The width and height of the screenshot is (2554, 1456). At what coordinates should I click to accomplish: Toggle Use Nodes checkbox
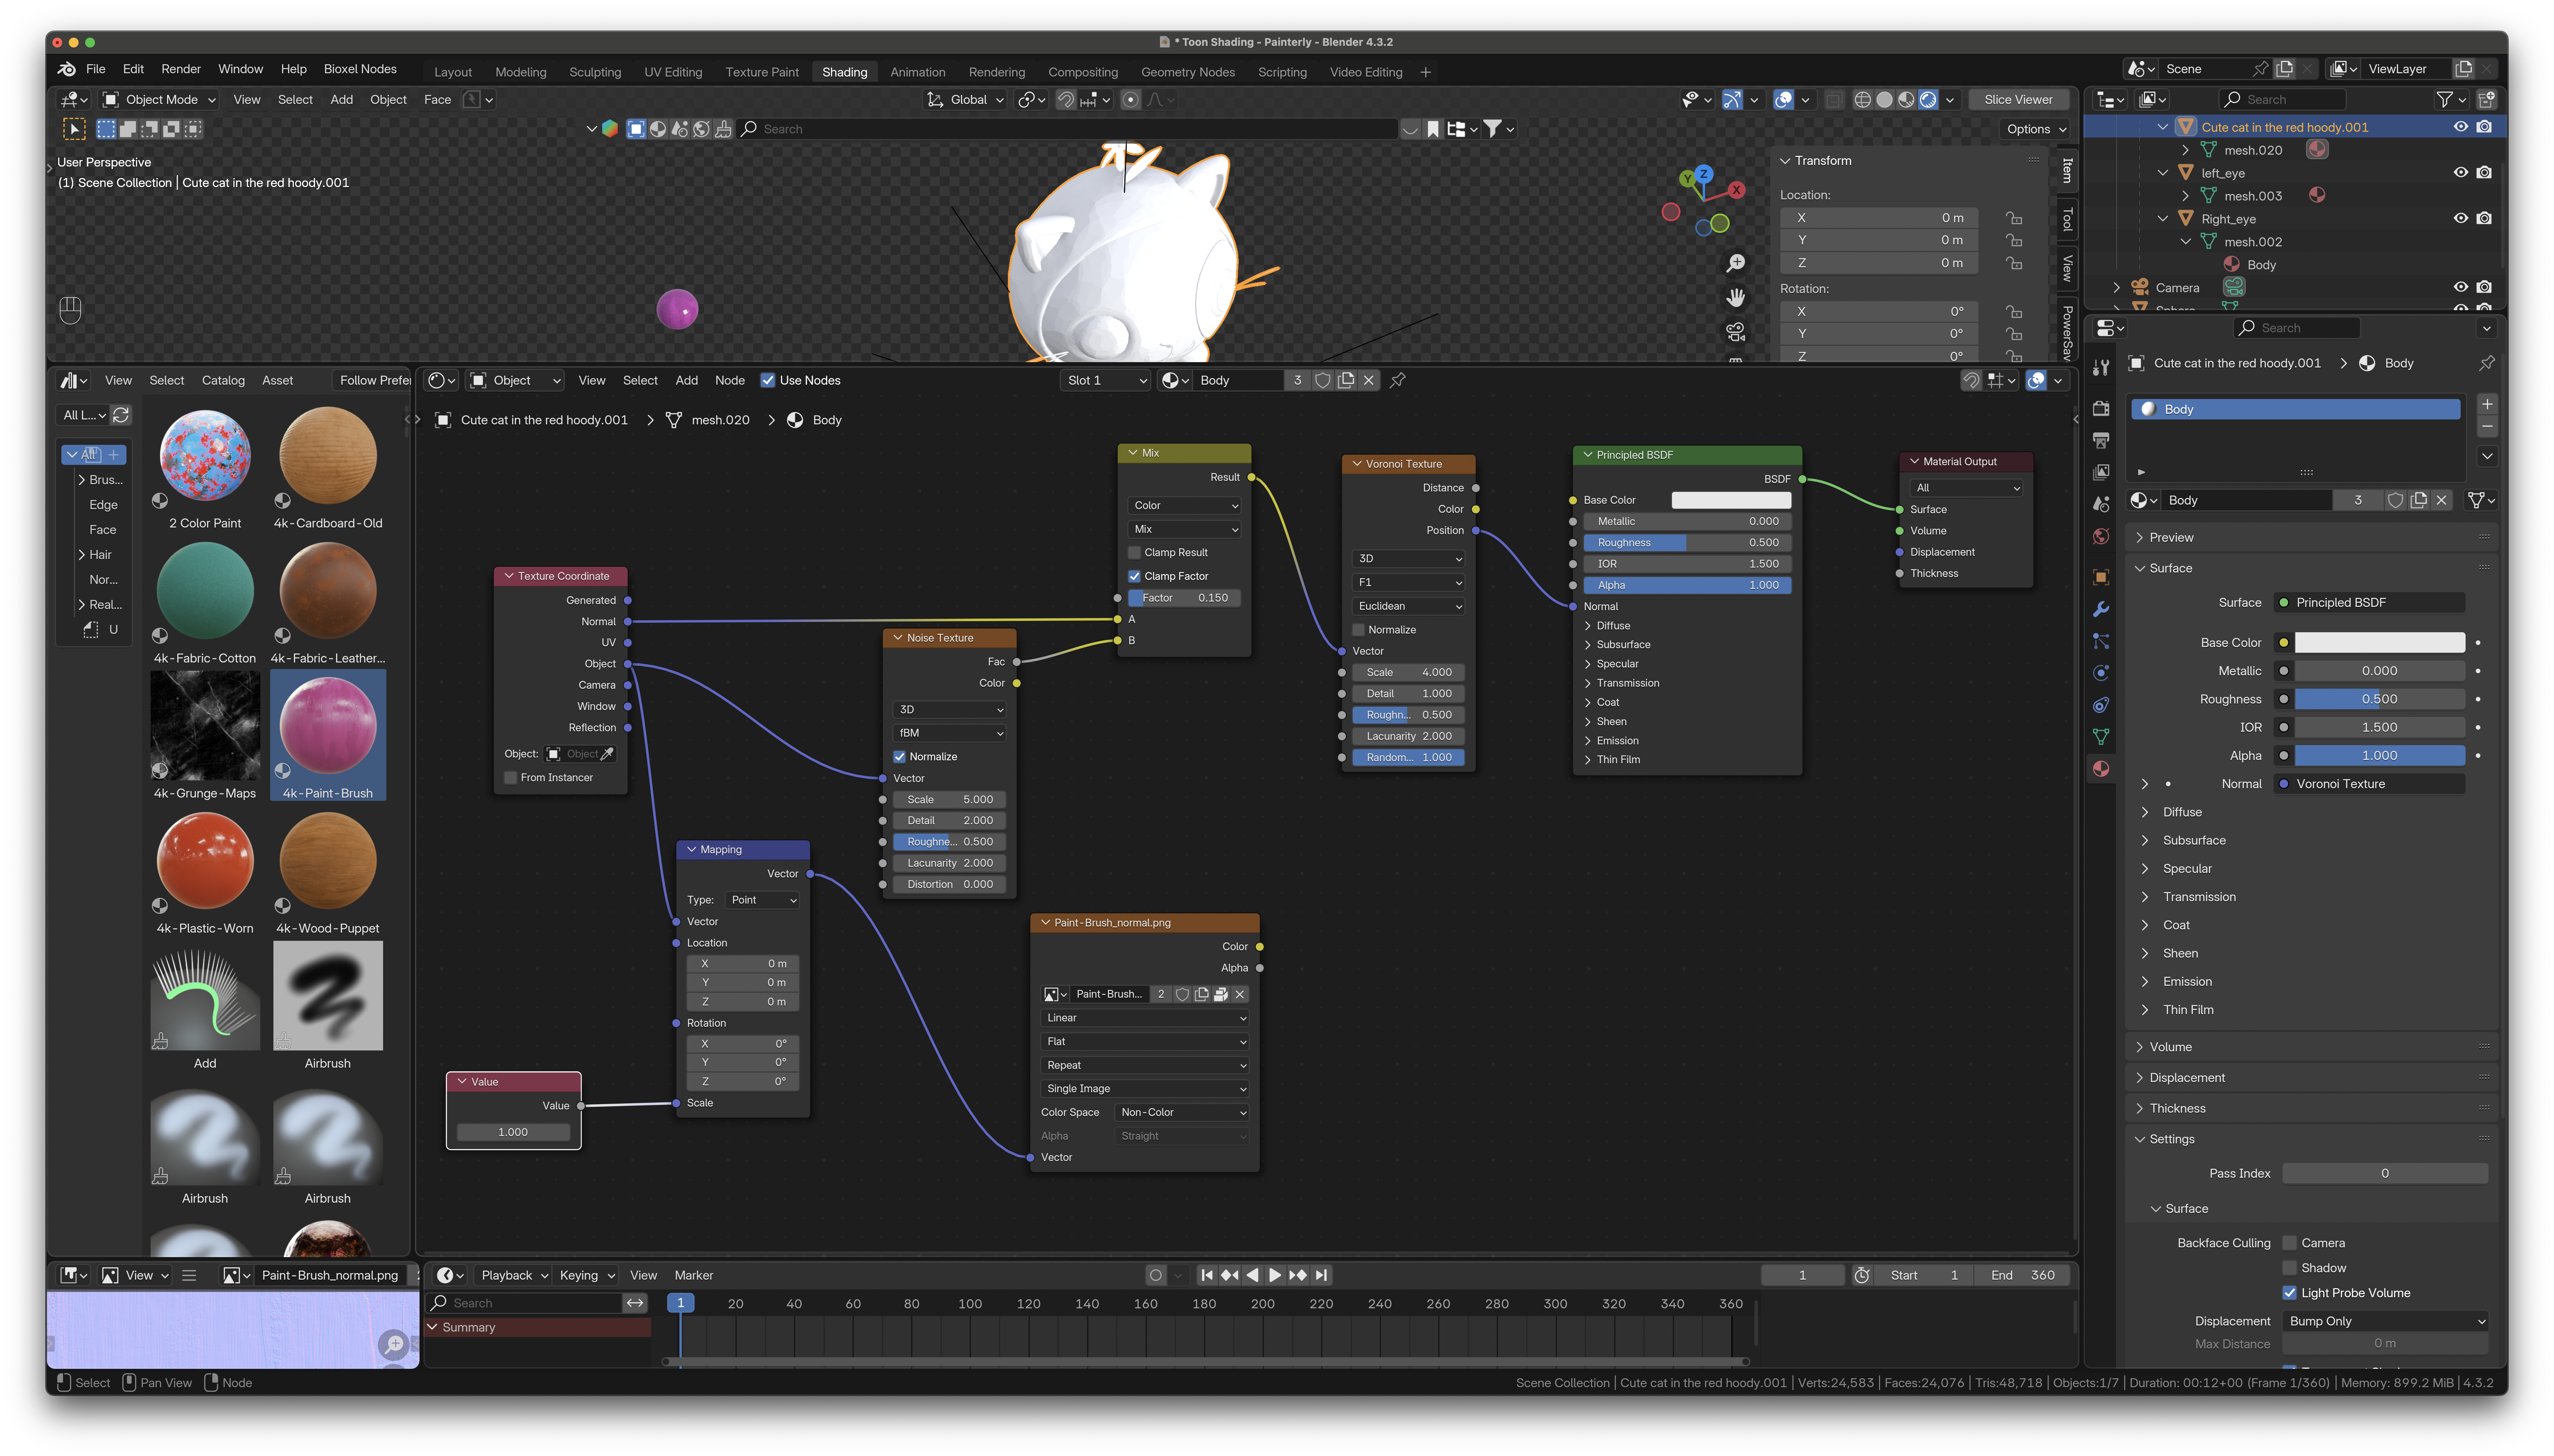point(768,380)
